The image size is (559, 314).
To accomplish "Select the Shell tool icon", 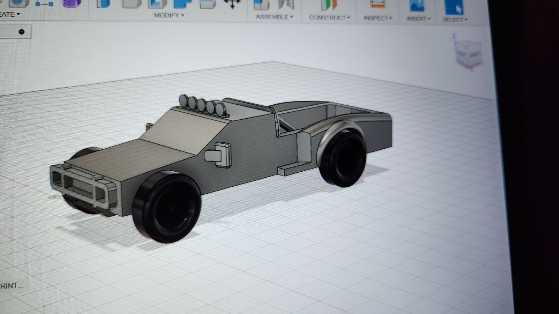I will 157,3.
